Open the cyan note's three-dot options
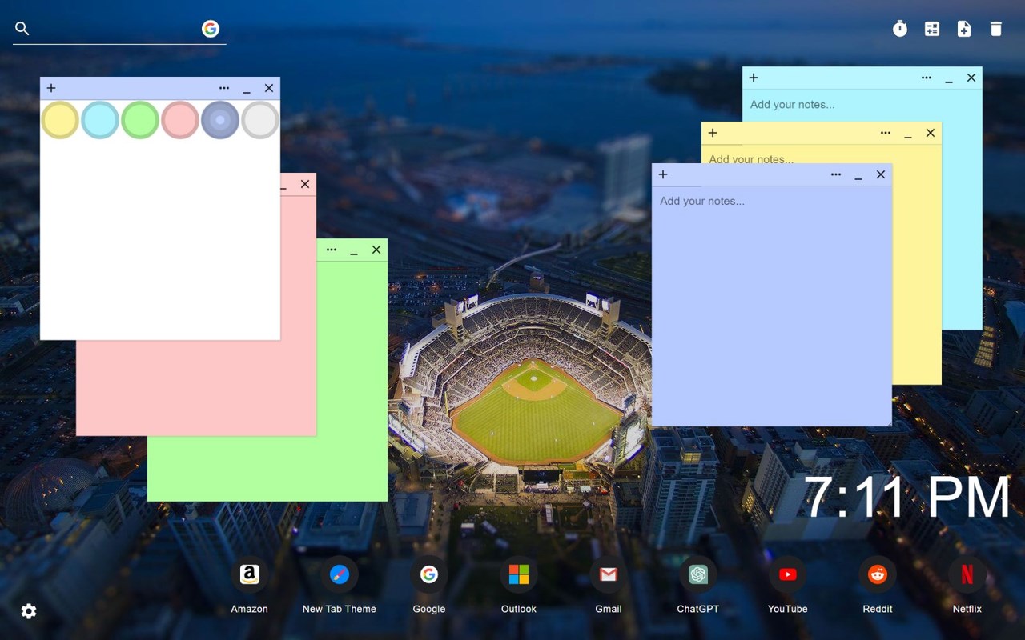 click(927, 78)
